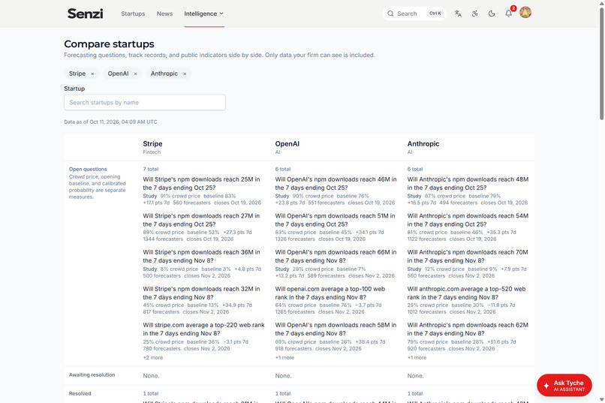Expand Anthropic's +1 more questions
Image resolution: width=605 pixels, height=403 pixels.
coord(417,357)
